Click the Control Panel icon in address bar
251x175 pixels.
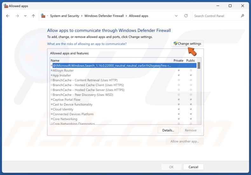[x=44, y=16]
